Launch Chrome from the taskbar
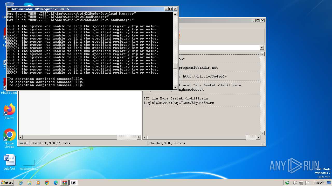 (x=47, y=183)
